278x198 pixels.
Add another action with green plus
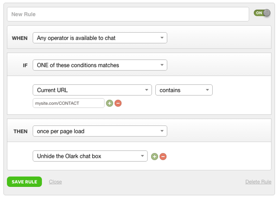pos(154,157)
